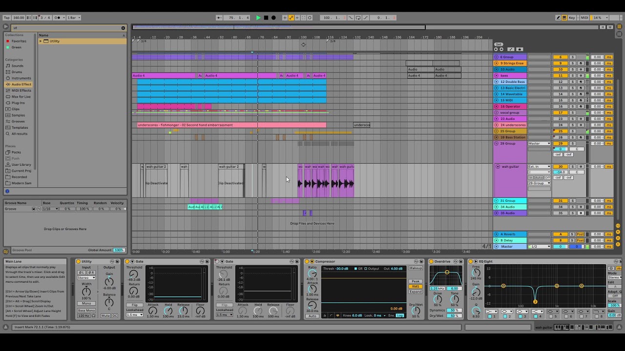Open the Groove Pool wave icon

click(x=6, y=251)
